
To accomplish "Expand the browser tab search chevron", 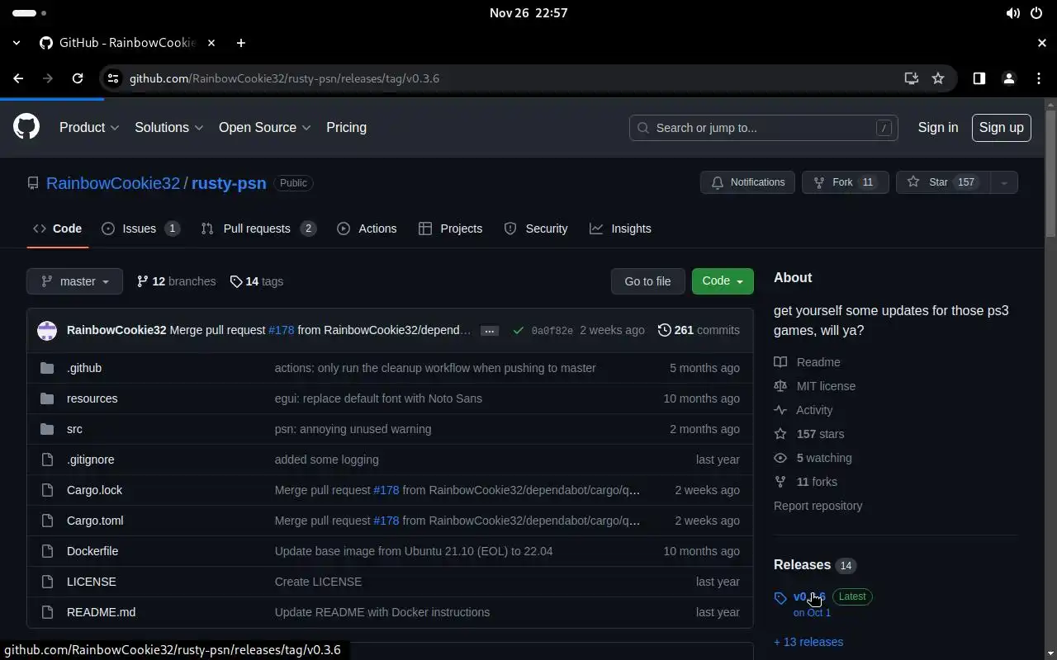I will (x=17, y=43).
